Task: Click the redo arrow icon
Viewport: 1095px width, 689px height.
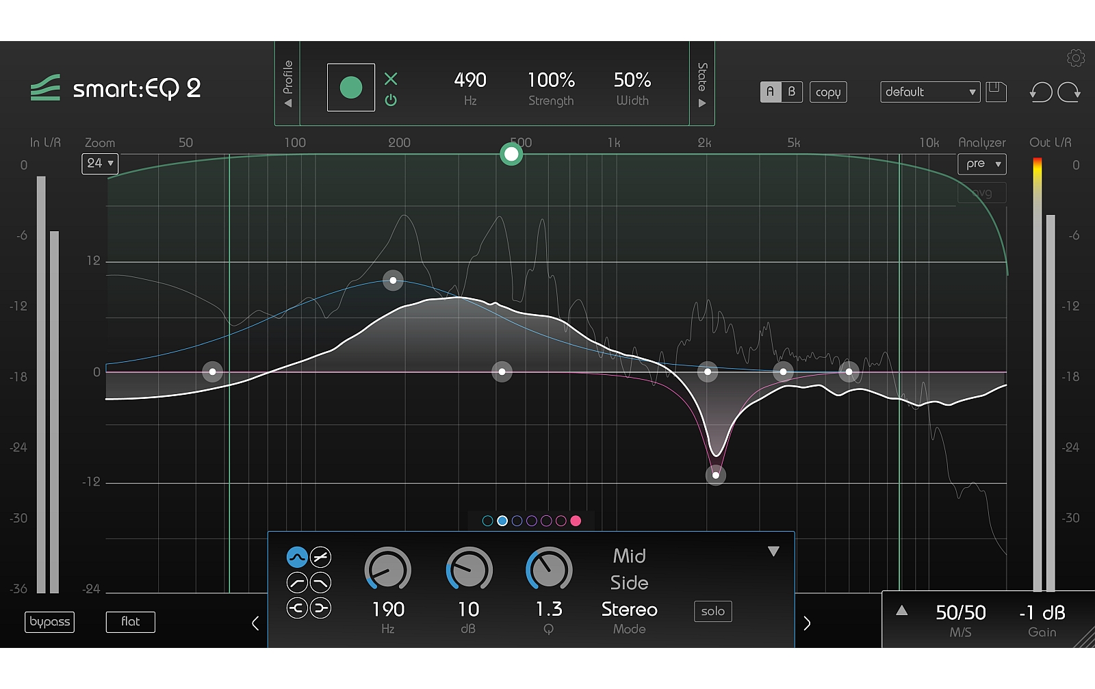Action: click(x=1069, y=92)
